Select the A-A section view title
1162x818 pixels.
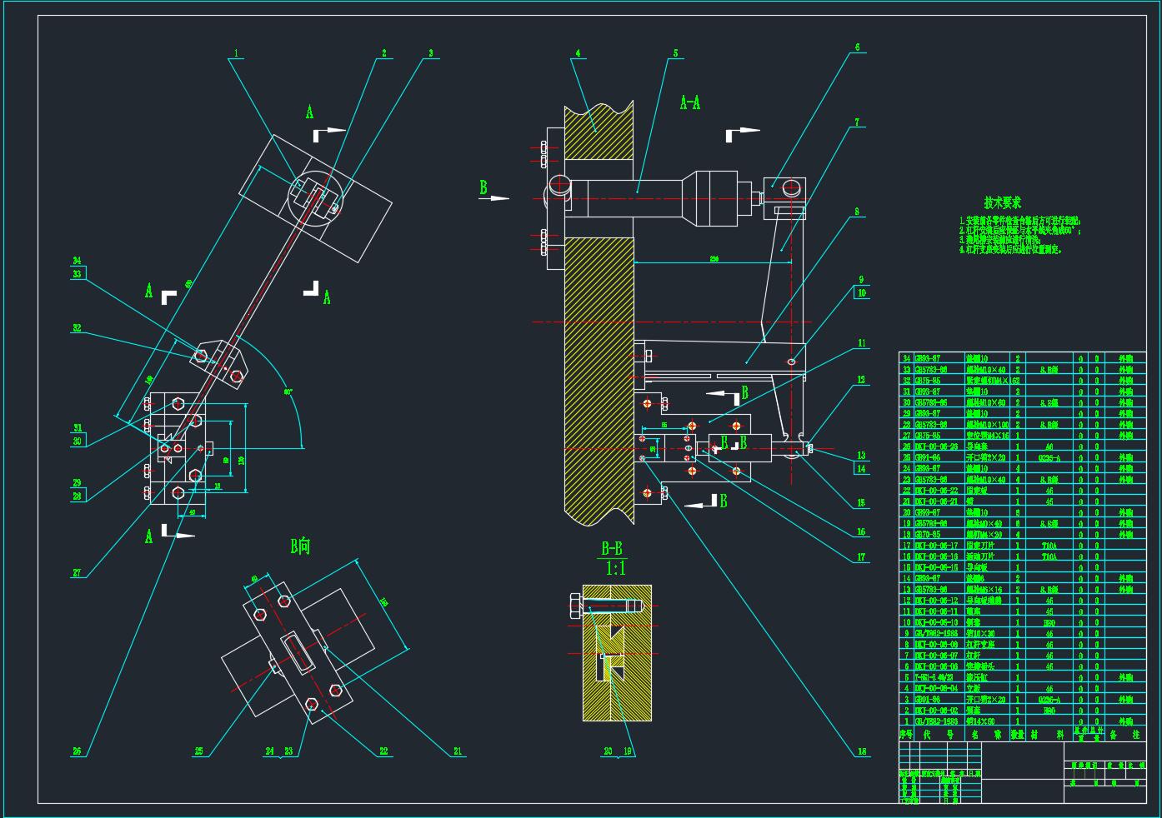pos(689,102)
